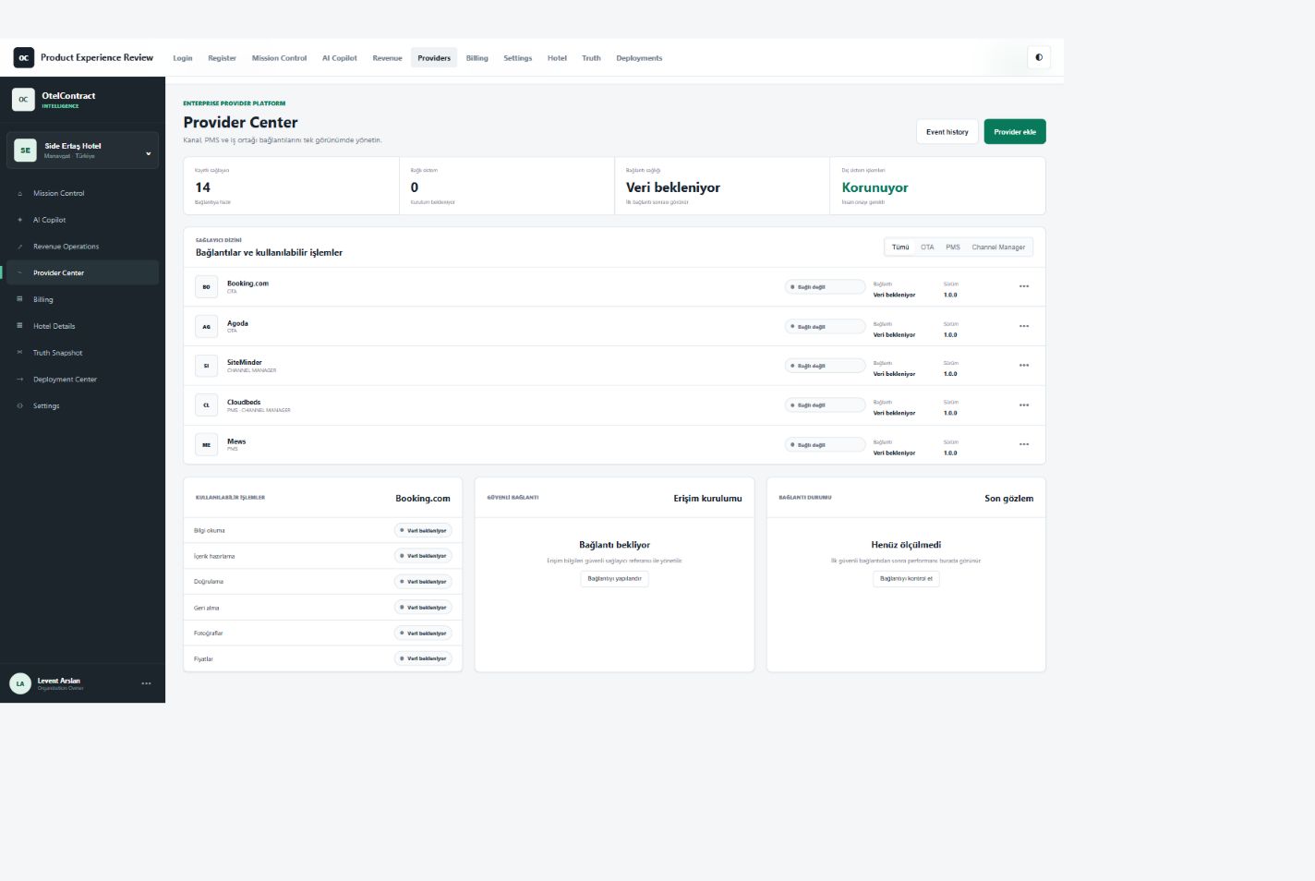Open Mission Control in the sidebar
The image size is (1315, 881).
pyautogui.click(x=82, y=193)
